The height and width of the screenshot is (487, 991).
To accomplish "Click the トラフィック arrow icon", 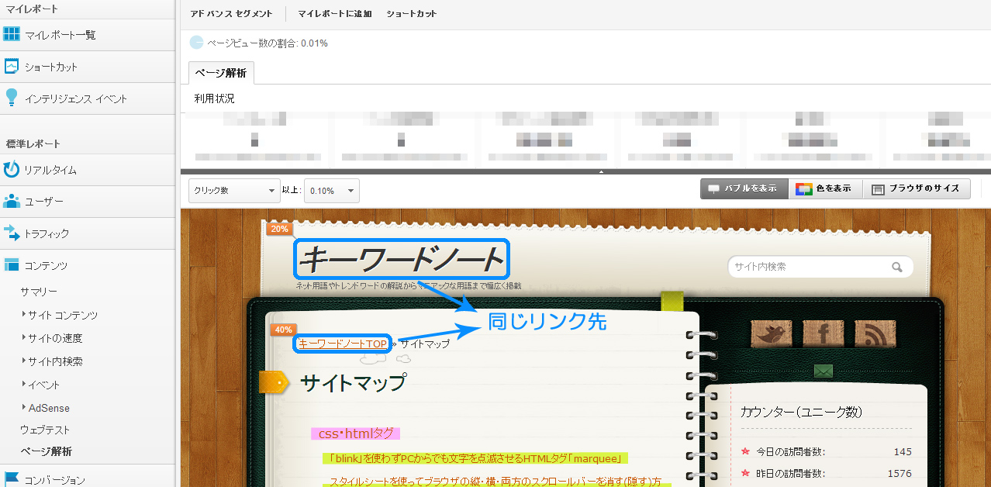I will [x=11, y=233].
